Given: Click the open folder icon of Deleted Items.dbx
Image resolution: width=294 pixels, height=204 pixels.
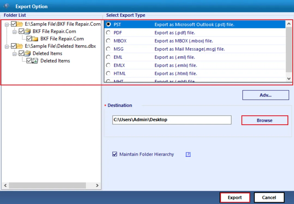Looking at the screenshot, I should point(20,46).
